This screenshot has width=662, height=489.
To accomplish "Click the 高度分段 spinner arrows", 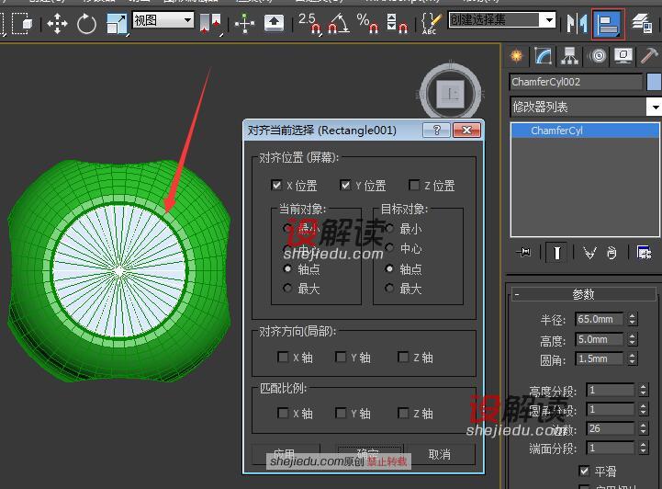I will pos(643,390).
